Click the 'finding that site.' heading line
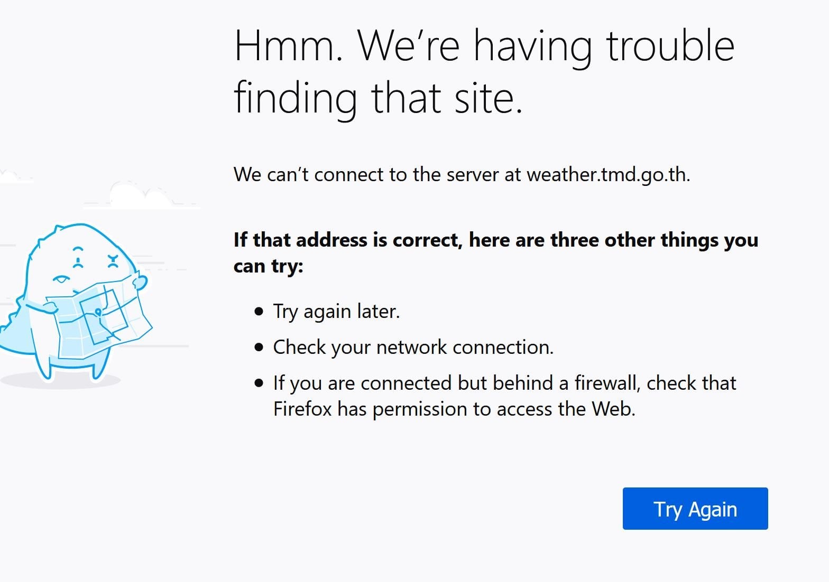829x582 pixels. (379, 98)
